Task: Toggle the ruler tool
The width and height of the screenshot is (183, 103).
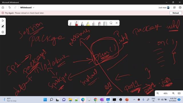Action: [105, 23]
